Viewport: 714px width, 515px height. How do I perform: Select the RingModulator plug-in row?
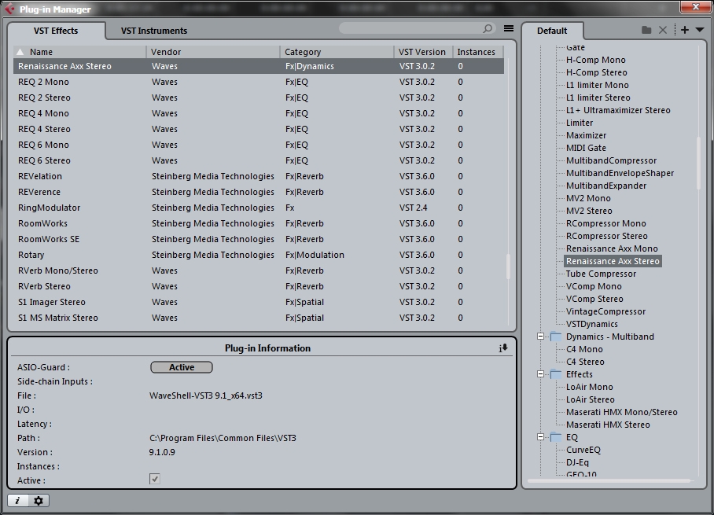(259, 208)
